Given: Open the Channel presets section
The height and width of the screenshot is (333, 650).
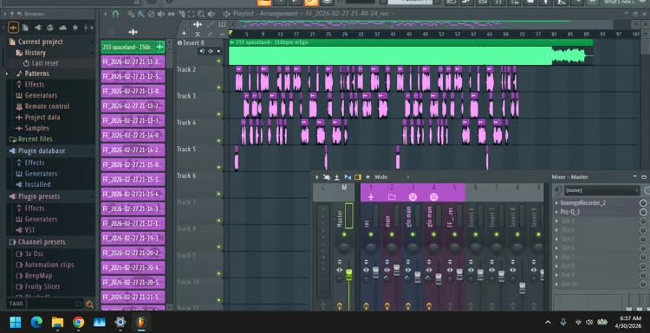Looking at the screenshot, I should (x=42, y=242).
